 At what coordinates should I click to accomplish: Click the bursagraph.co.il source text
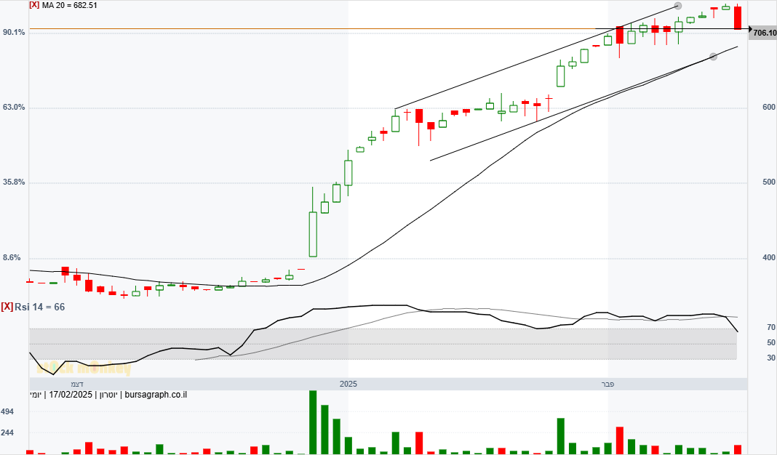tap(156, 395)
